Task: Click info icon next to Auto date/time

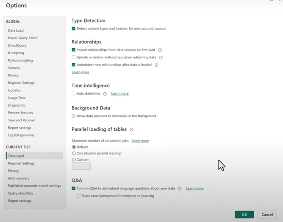Action: pos(105,94)
